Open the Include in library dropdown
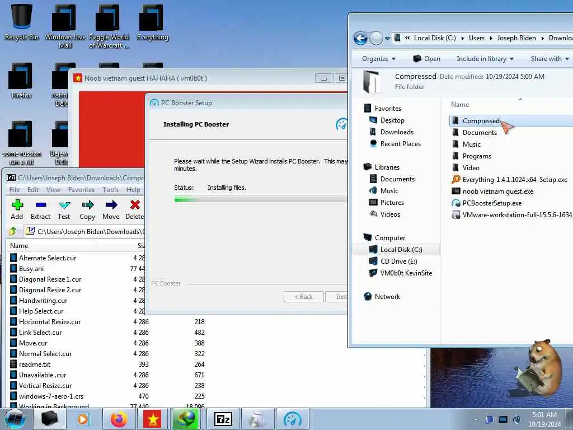 pos(485,59)
